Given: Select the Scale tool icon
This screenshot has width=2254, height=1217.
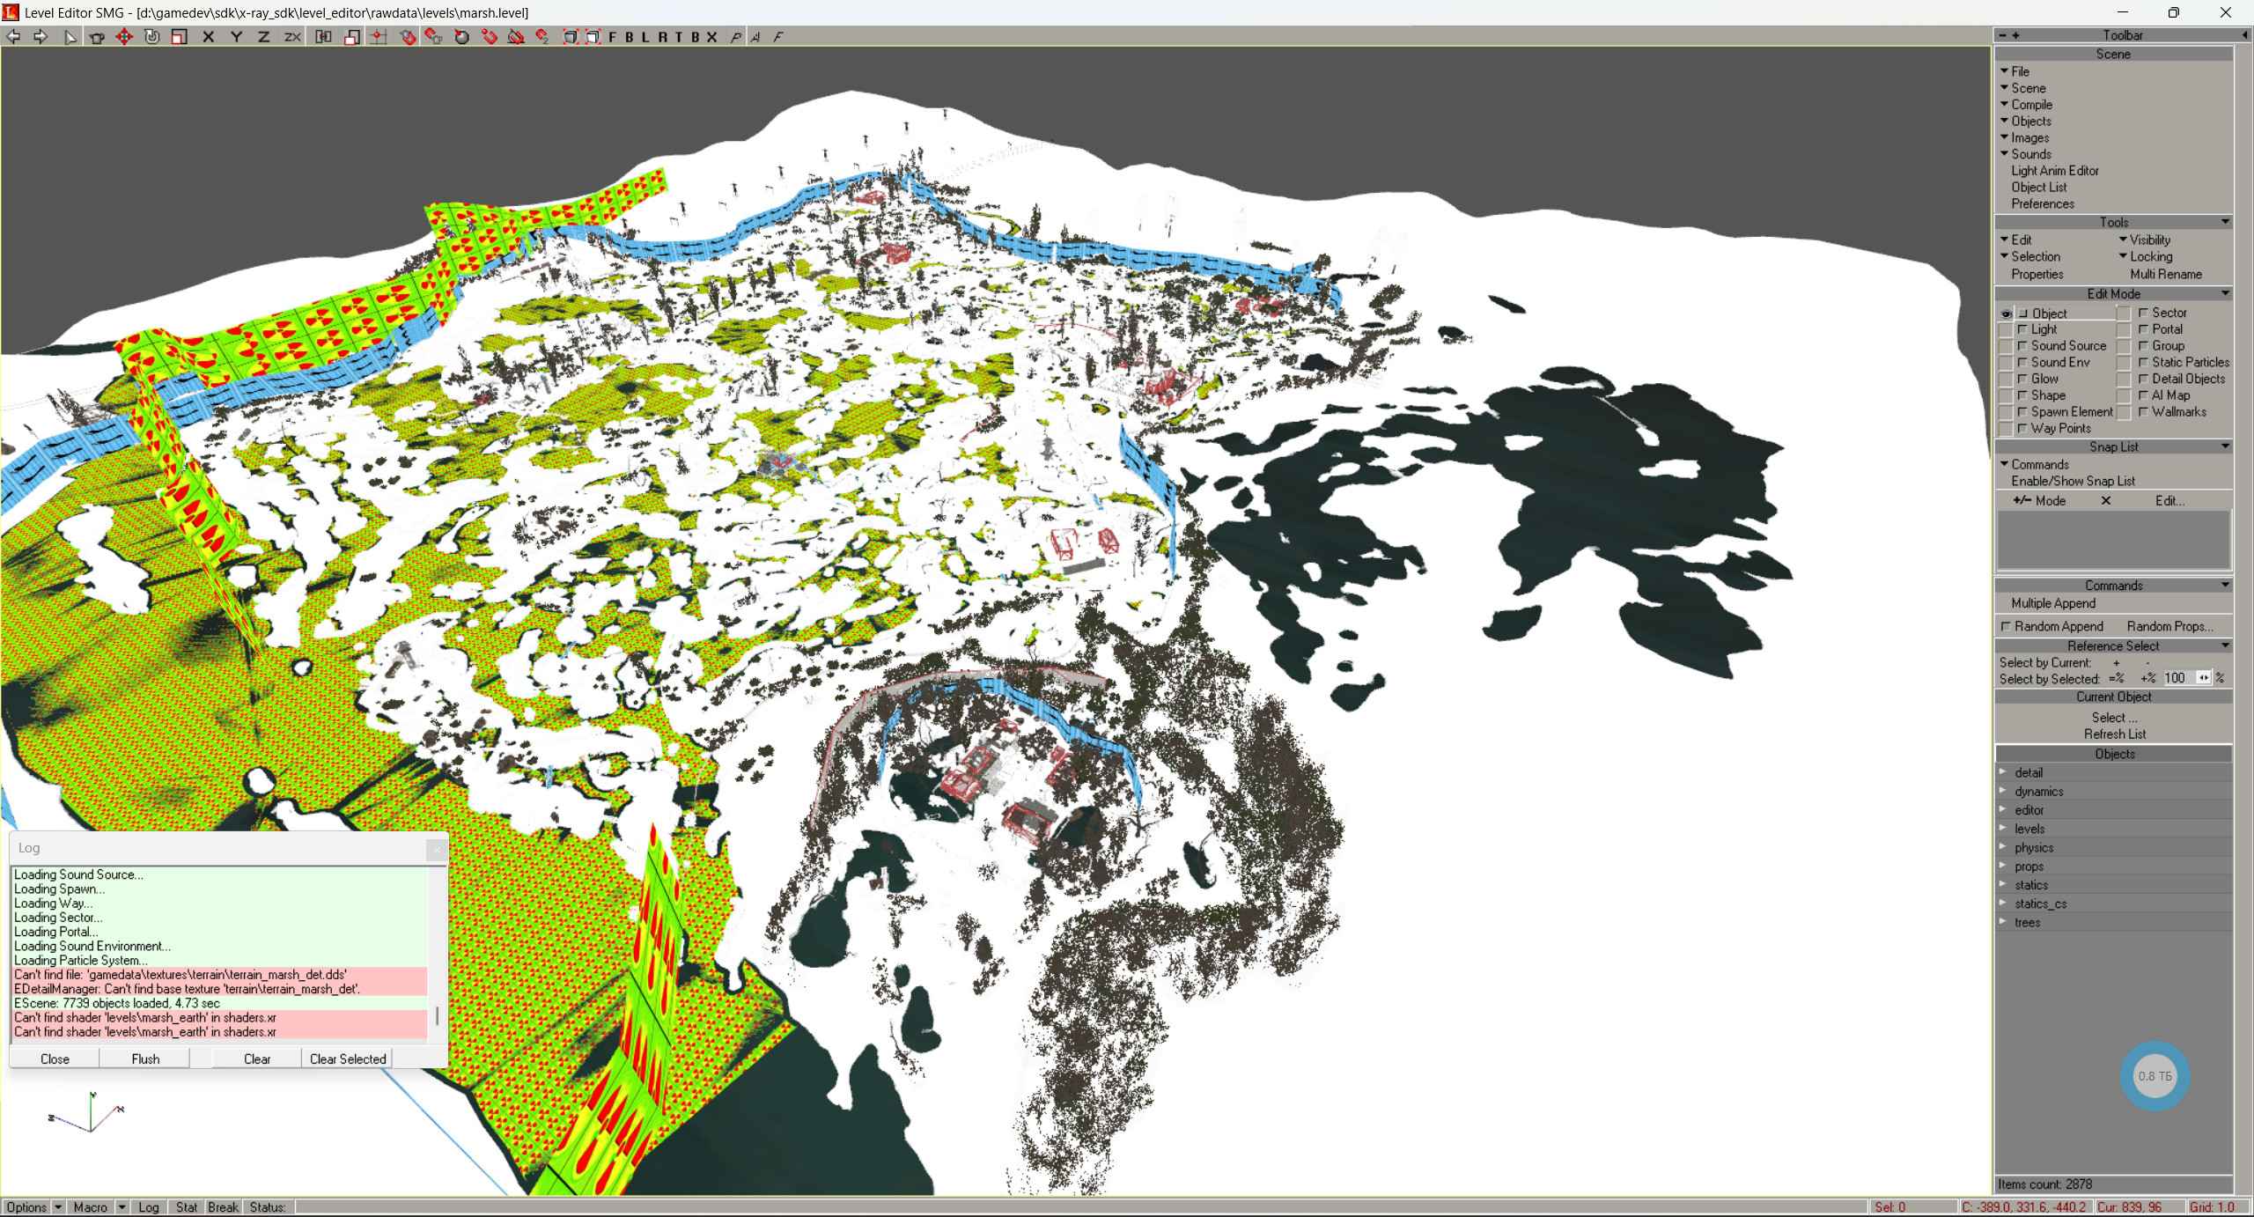Looking at the screenshot, I should [x=180, y=37].
